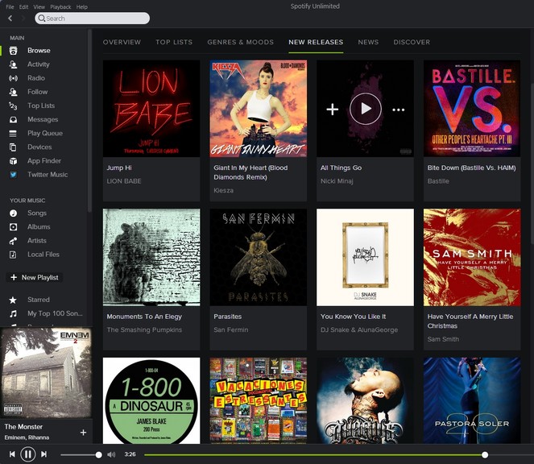Open Radio via its sidebar icon
The width and height of the screenshot is (534, 464).
13,78
